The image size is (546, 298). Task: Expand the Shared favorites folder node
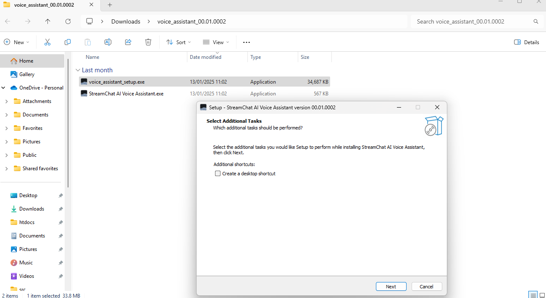[x=6, y=169]
